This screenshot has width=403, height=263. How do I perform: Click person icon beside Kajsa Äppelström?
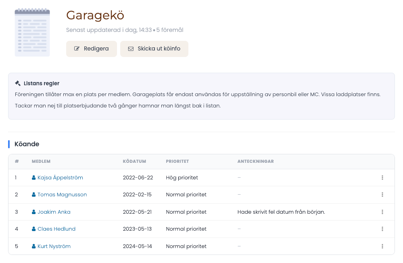[33, 178]
